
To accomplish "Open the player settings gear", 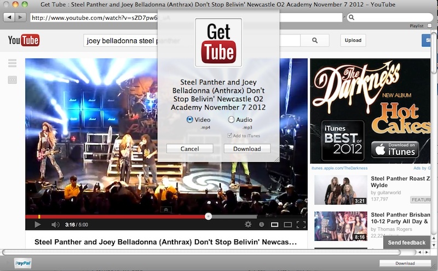I will tap(248, 224).
